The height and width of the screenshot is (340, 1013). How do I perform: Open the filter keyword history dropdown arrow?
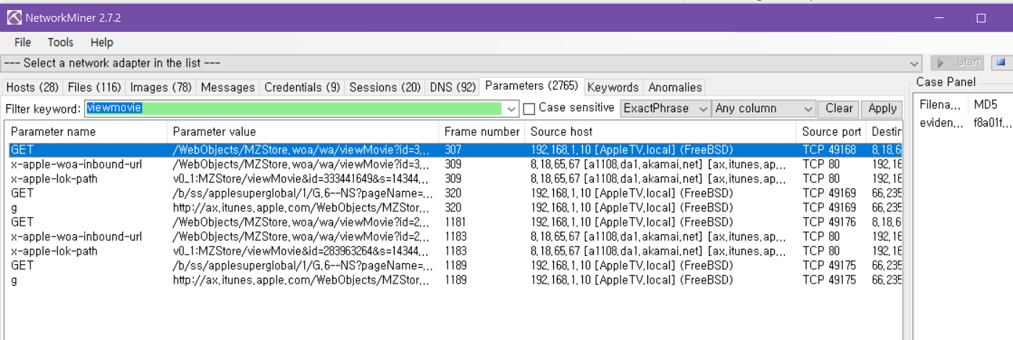(x=513, y=109)
